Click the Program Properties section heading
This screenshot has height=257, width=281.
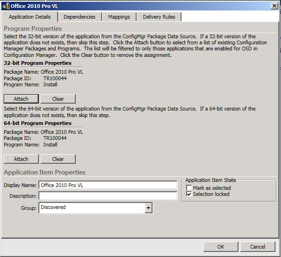pyautogui.click(x=33, y=28)
